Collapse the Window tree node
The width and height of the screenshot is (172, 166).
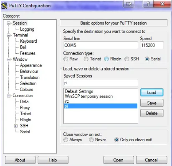click(9, 60)
